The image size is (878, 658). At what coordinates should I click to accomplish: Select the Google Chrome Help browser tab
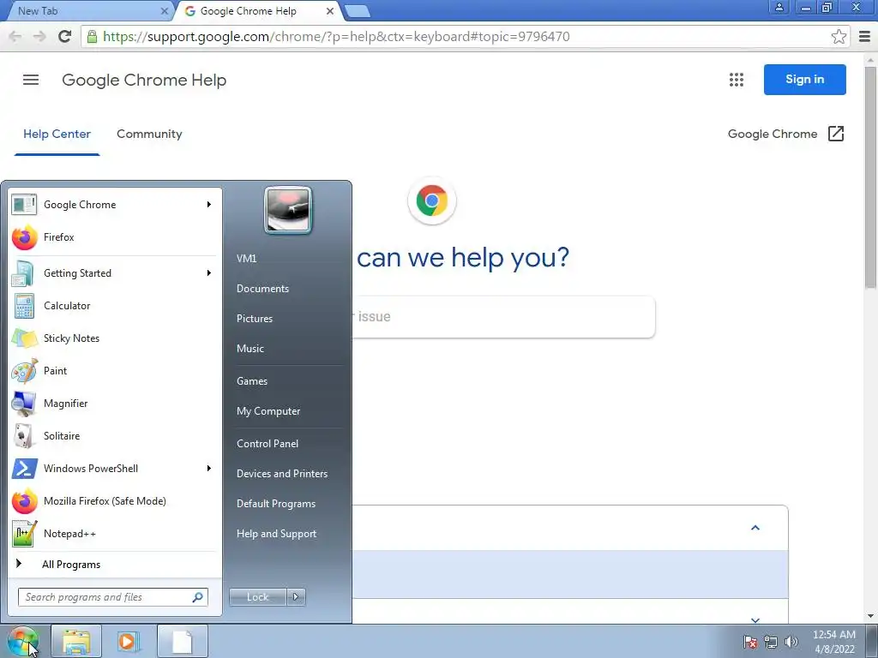(257, 10)
